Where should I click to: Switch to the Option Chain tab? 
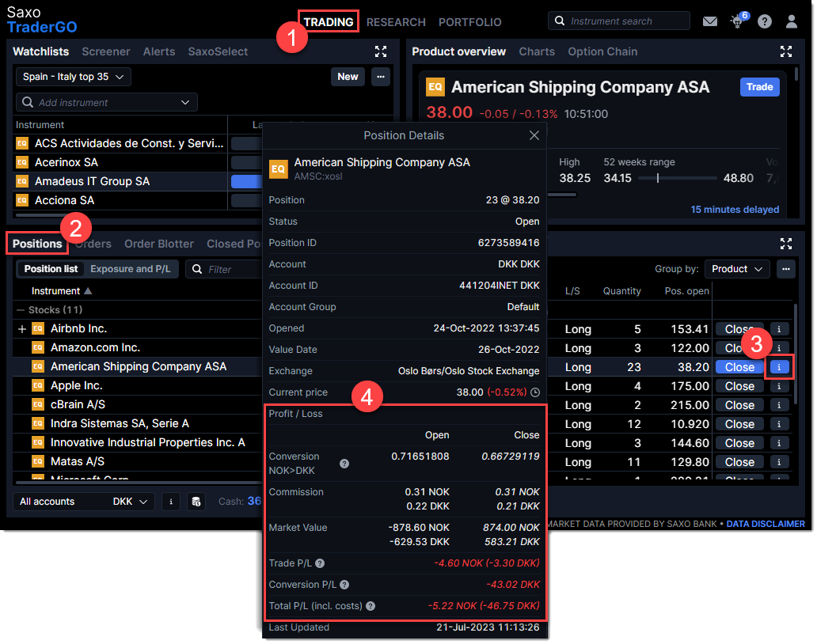[x=602, y=51]
